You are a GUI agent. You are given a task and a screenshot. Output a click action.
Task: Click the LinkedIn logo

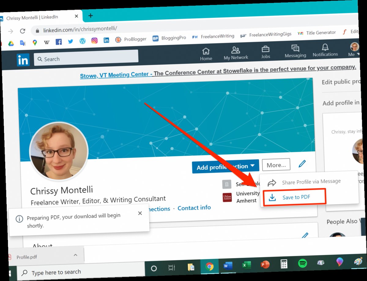[24, 60]
